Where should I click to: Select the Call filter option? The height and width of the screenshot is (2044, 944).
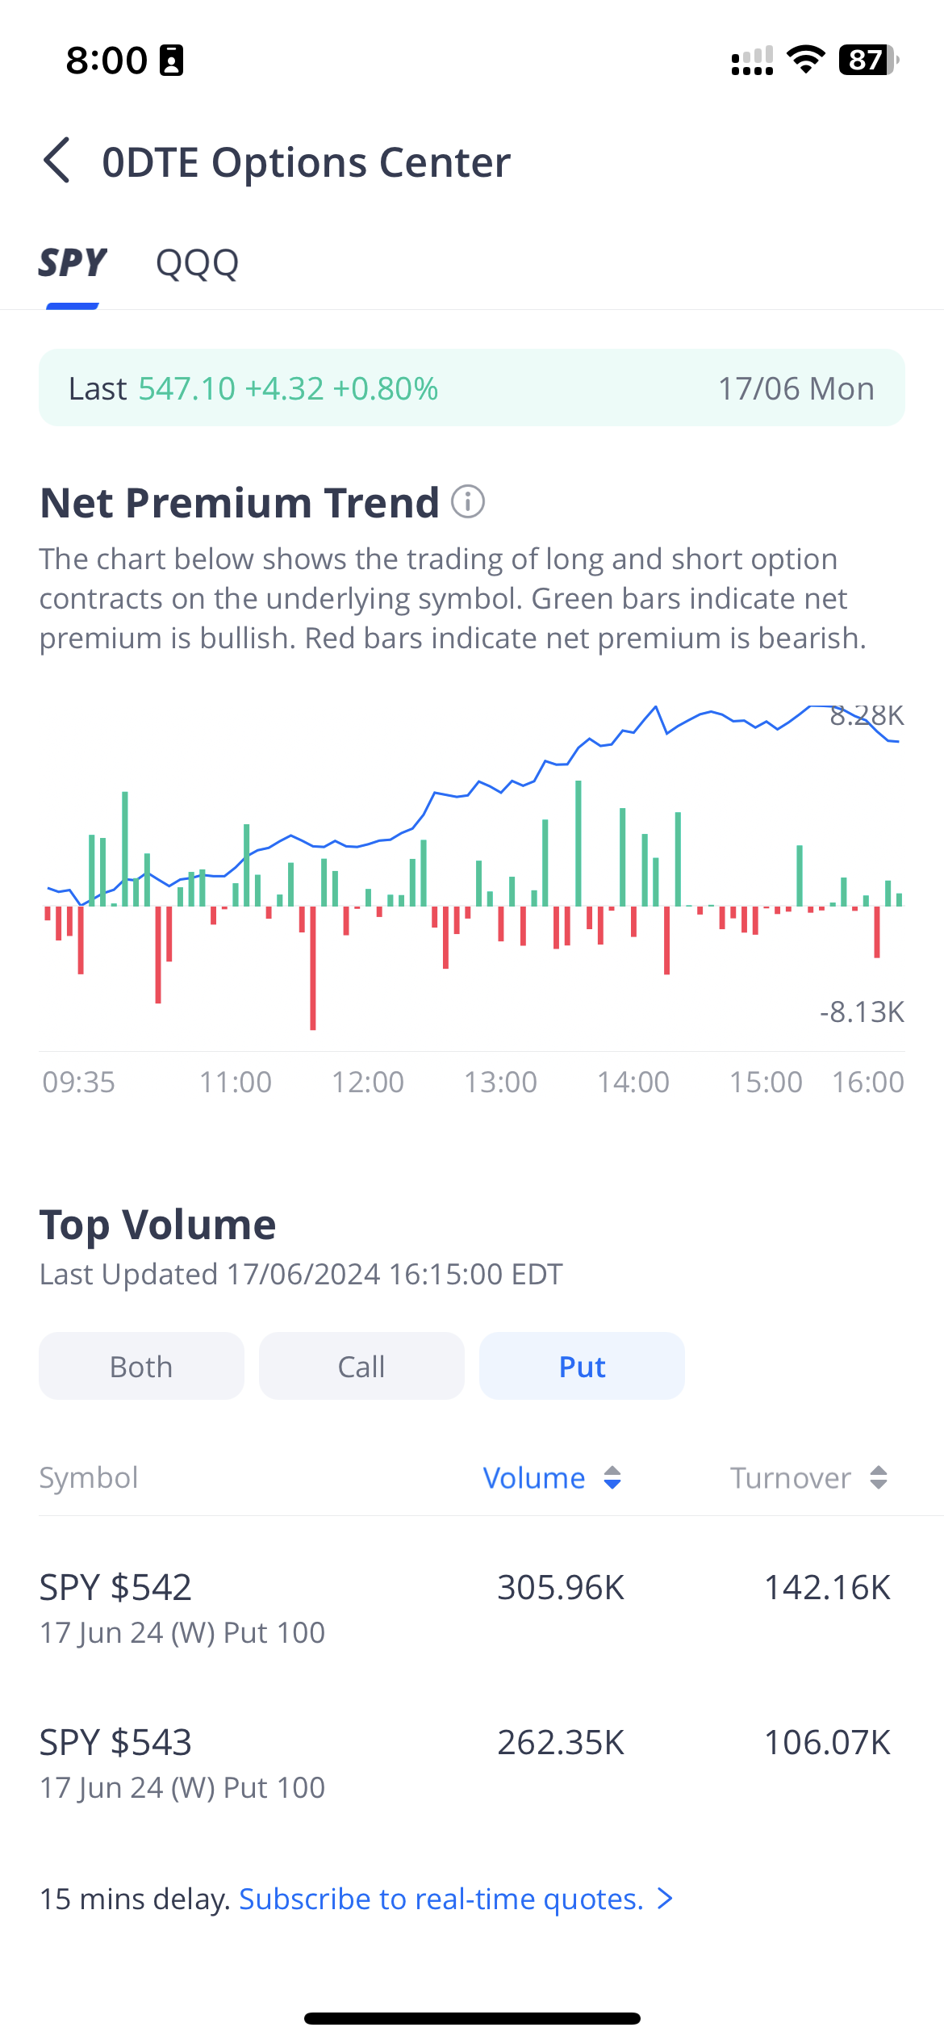click(x=361, y=1366)
